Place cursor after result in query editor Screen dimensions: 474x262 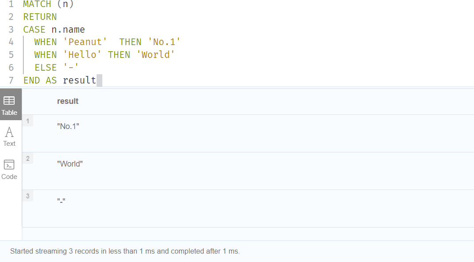pos(97,80)
